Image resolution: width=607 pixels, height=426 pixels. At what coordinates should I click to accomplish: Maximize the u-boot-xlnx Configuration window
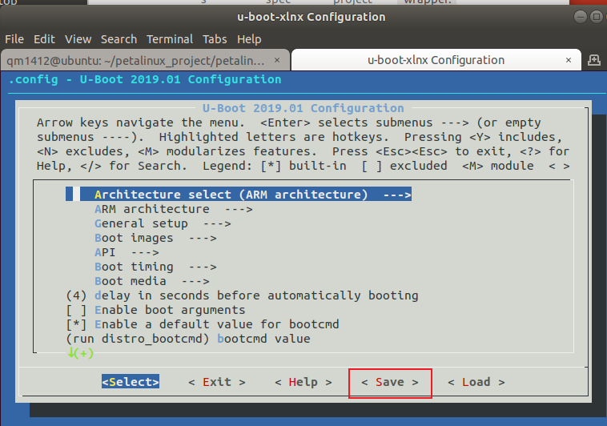(x=597, y=17)
